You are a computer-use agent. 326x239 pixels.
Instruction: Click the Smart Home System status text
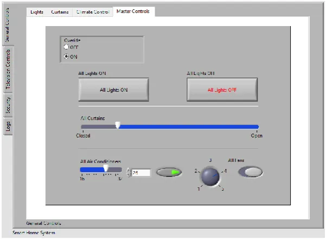[x=34, y=232]
